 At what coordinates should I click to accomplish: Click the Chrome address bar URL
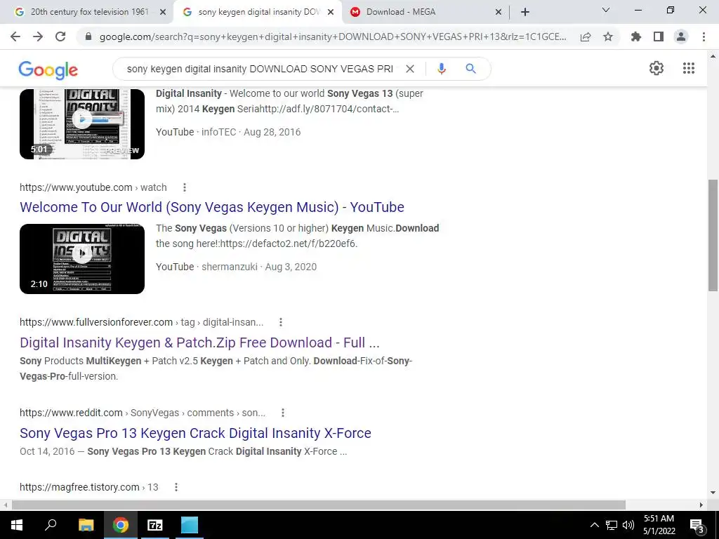click(x=332, y=36)
